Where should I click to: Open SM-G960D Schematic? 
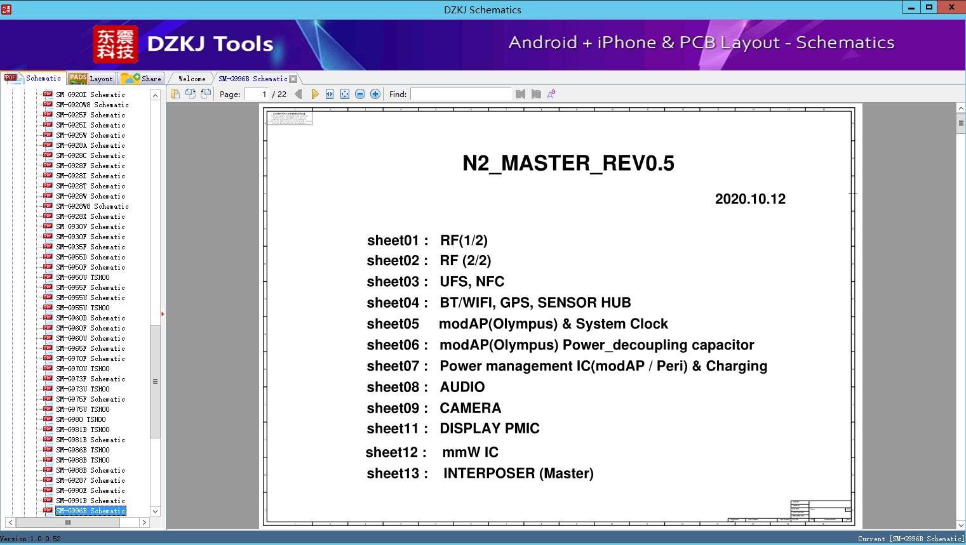pos(90,318)
